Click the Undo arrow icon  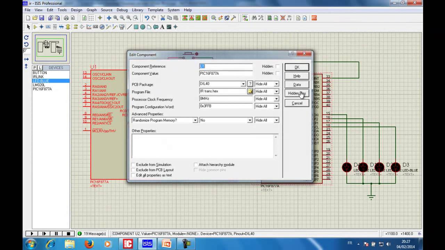click(x=147, y=18)
